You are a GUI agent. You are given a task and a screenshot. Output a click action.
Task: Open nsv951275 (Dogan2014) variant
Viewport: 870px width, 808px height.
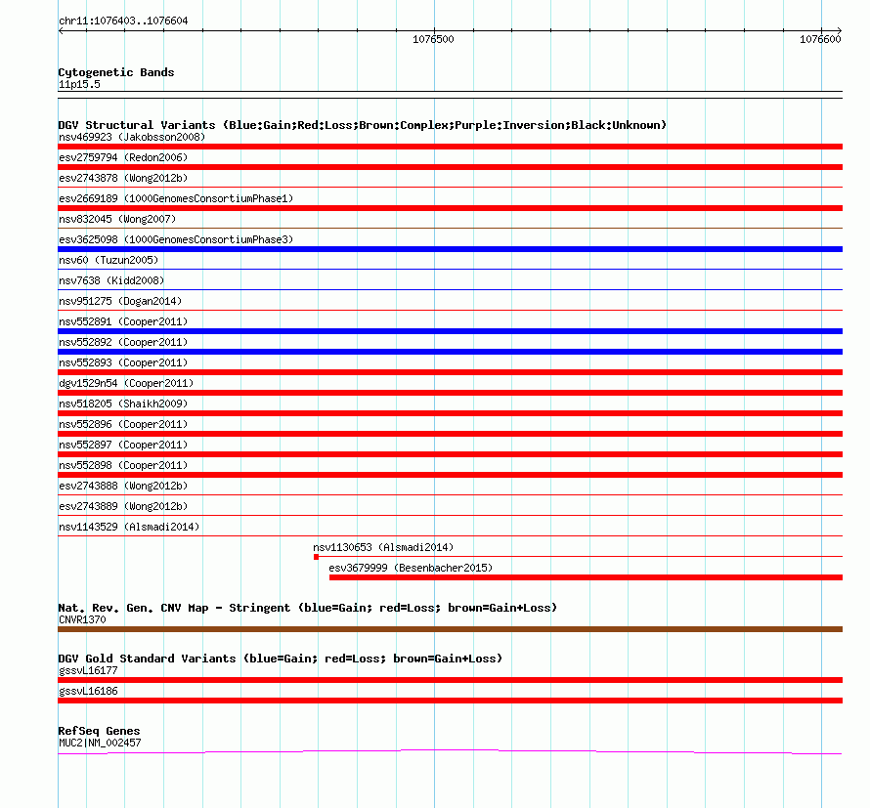tap(120, 301)
